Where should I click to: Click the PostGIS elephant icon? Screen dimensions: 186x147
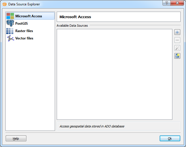click(10, 23)
